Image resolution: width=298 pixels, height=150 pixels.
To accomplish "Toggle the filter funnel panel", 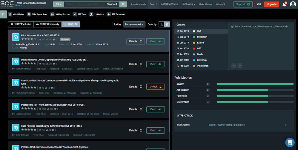I will (x=3, y=14).
